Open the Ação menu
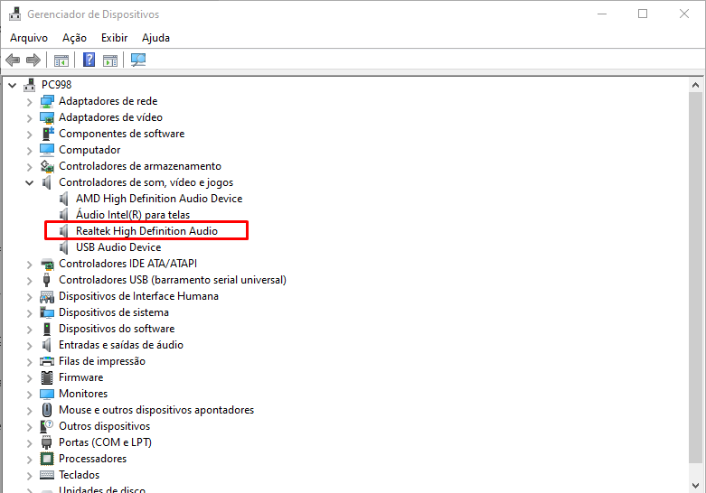This screenshot has width=706, height=493. (x=74, y=38)
